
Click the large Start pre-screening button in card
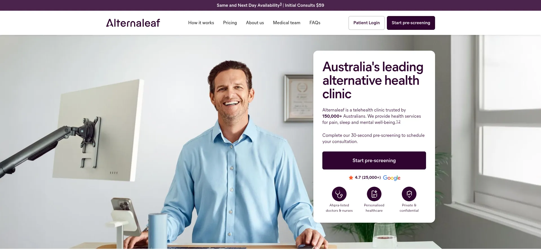click(x=374, y=160)
